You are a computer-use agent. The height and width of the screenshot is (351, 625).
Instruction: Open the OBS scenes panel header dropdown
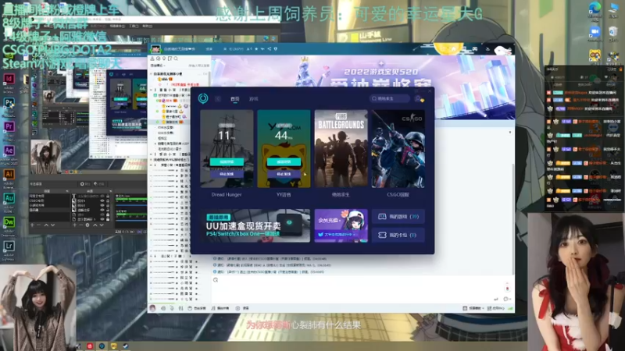(67, 191)
